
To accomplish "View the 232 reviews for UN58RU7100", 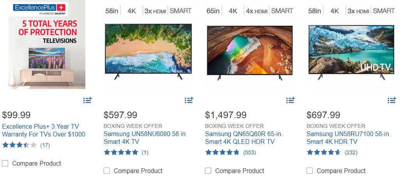I will (351, 153).
